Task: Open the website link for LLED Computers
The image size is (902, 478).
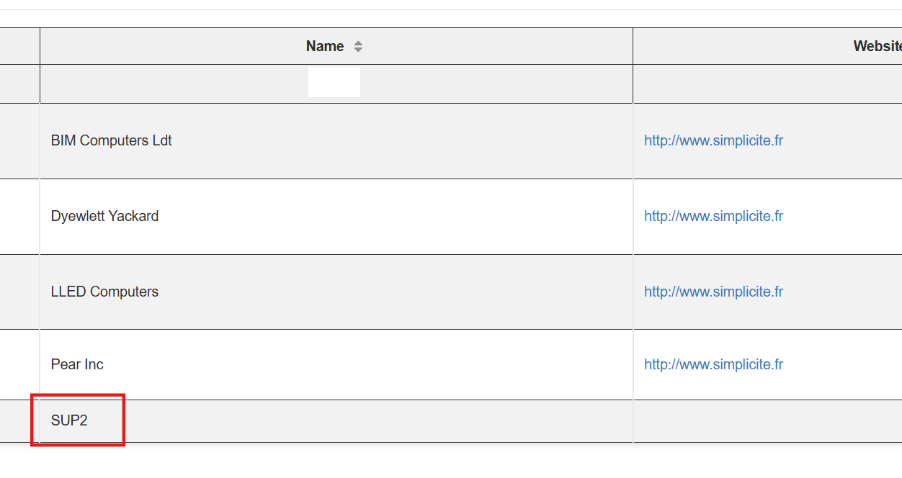Action: [x=713, y=292]
